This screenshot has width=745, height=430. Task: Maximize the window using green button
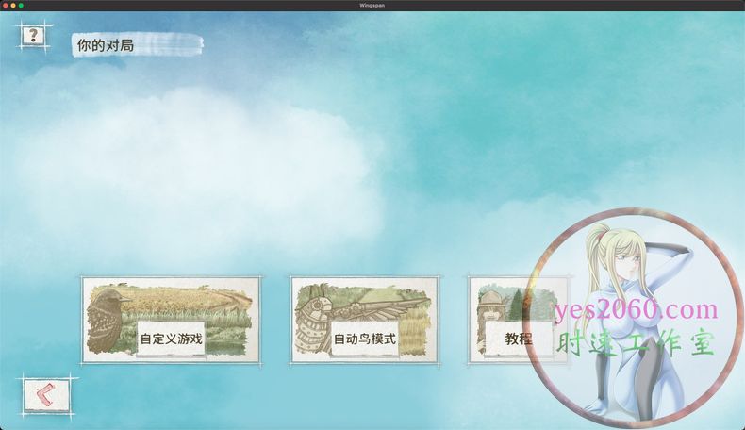click(x=21, y=5)
